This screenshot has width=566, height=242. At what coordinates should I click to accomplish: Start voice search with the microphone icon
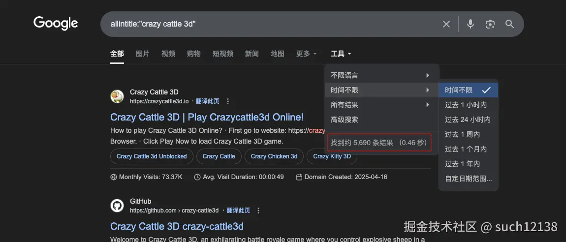(x=470, y=24)
